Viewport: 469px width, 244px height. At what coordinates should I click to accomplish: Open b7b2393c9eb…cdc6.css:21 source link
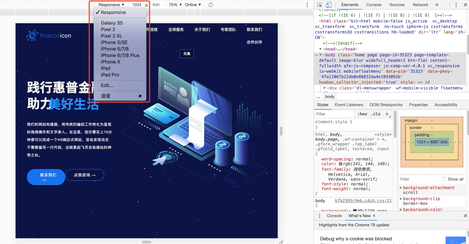click(363, 201)
